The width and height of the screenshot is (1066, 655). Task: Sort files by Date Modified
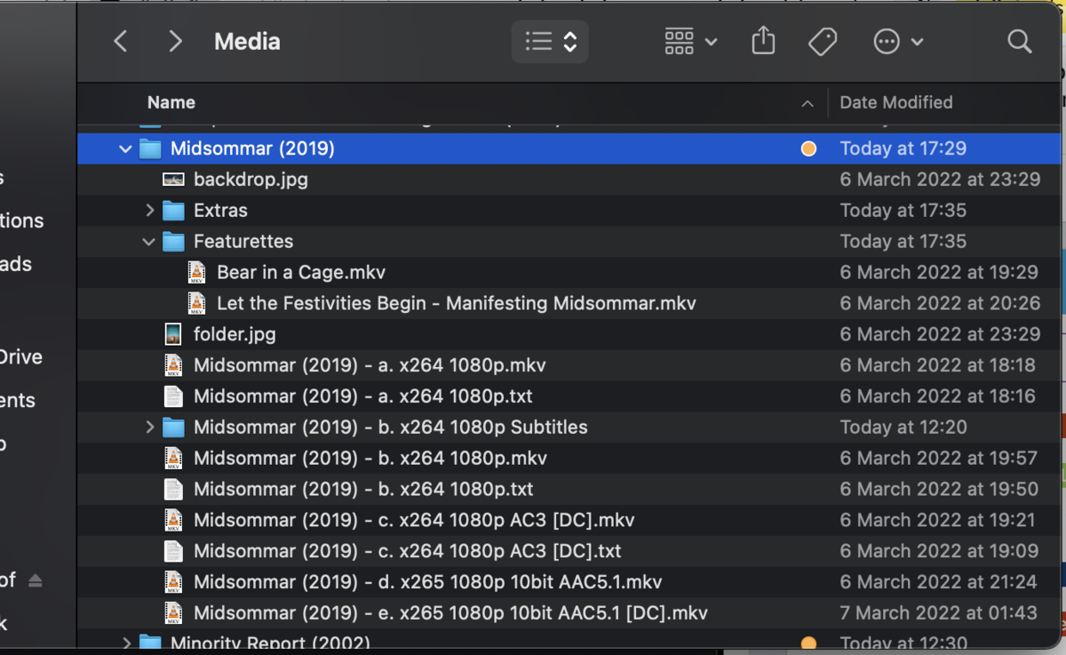(x=895, y=103)
